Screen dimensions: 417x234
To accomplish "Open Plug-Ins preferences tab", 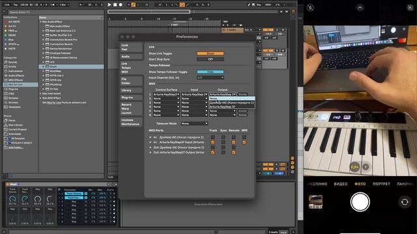I will pyautogui.click(x=132, y=97).
